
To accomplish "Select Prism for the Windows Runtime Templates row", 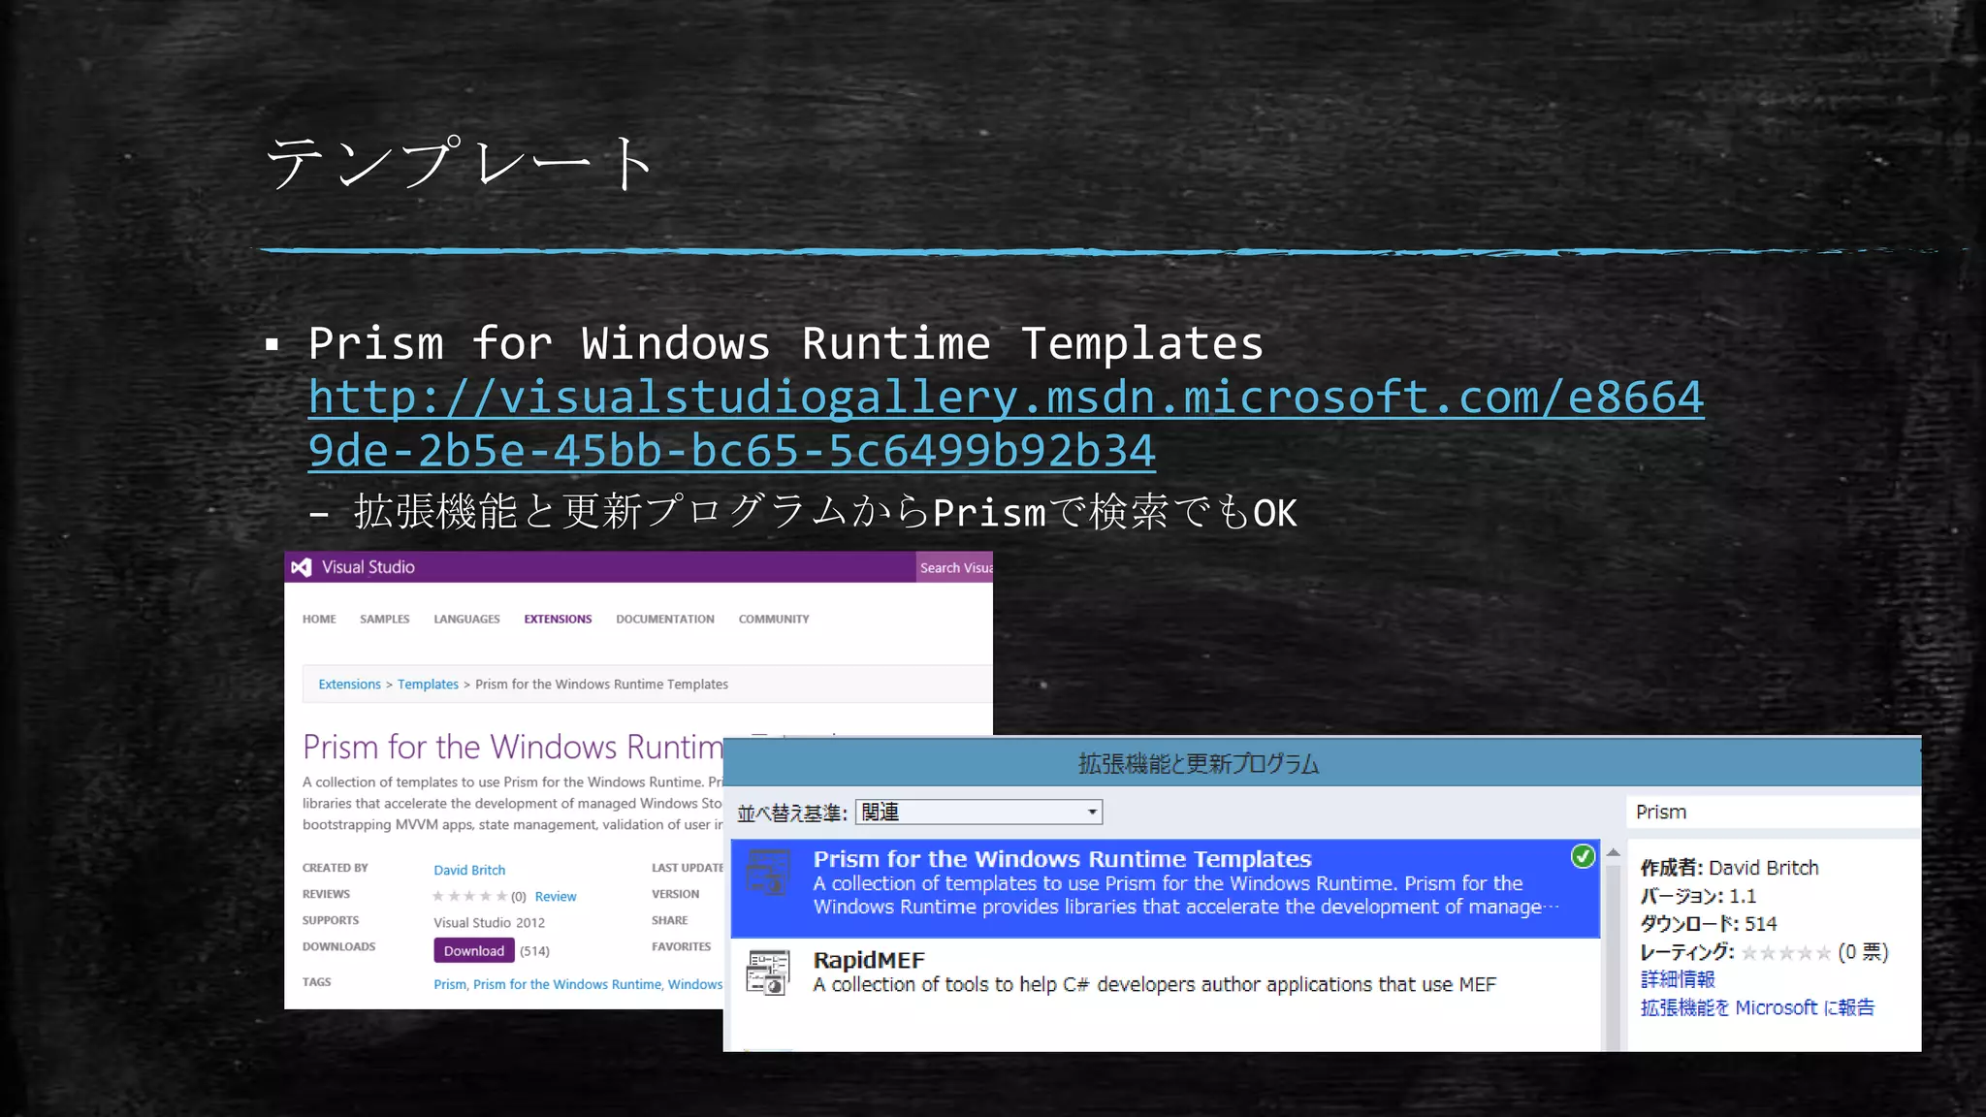I will tap(1165, 888).
